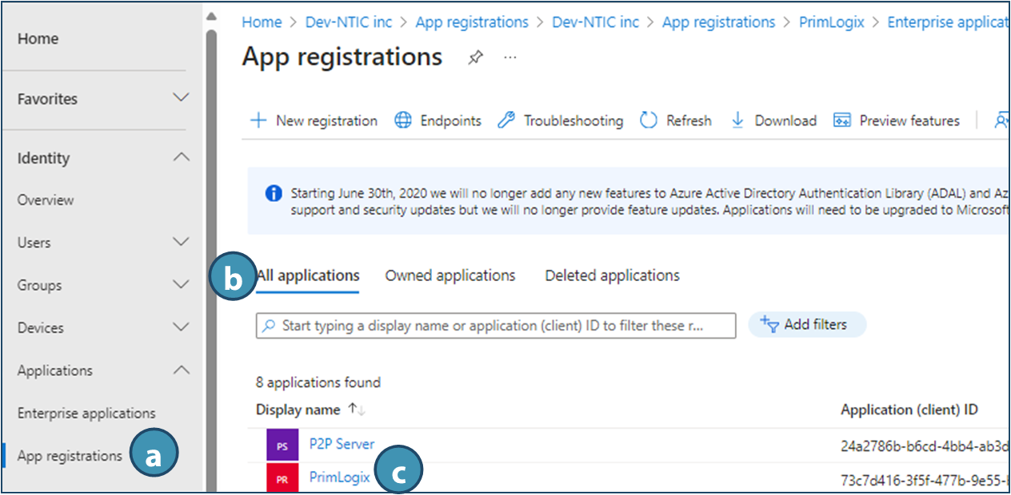Open the PrimLogix application link
Screen dimensions: 1011x495
(340, 477)
